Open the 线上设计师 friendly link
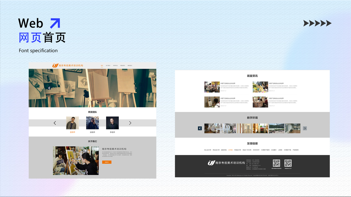 (x=208, y=150)
